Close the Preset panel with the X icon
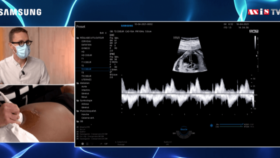This screenshot has width=280, height=158. tap(106, 33)
